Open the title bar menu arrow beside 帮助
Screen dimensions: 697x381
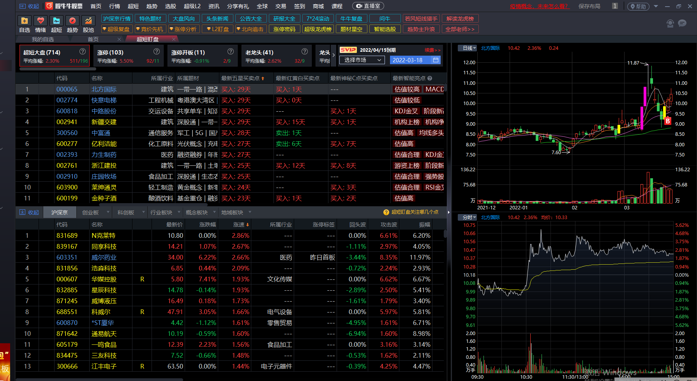656,6
